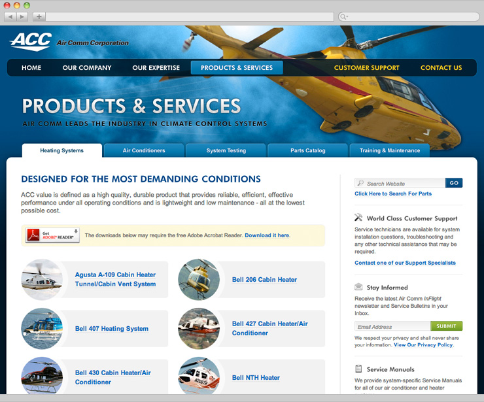This screenshot has width=484, height=402.
Task: Click the plus add-bookmark button
Action: tap(39, 16)
